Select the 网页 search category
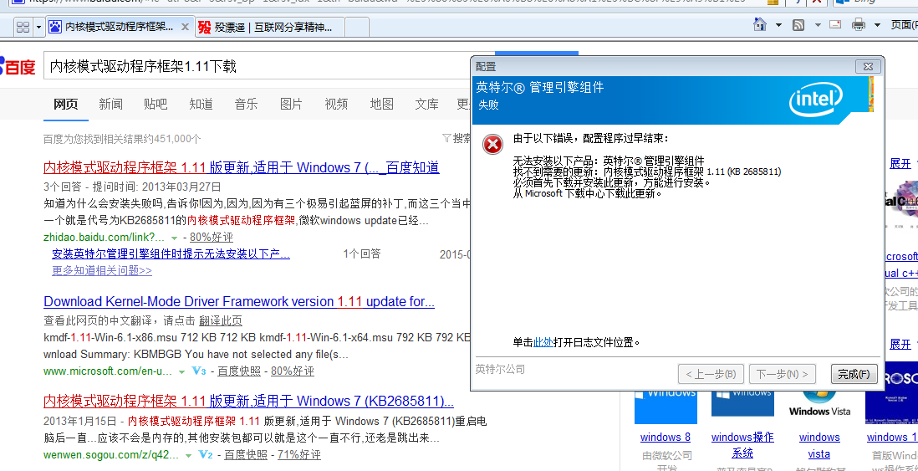Image resolution: width=918 pixels, height=471 pixels. (x=65, y=105)
